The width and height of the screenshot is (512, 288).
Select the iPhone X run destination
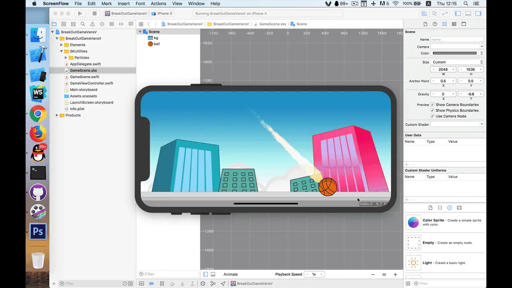coord(162,13)
